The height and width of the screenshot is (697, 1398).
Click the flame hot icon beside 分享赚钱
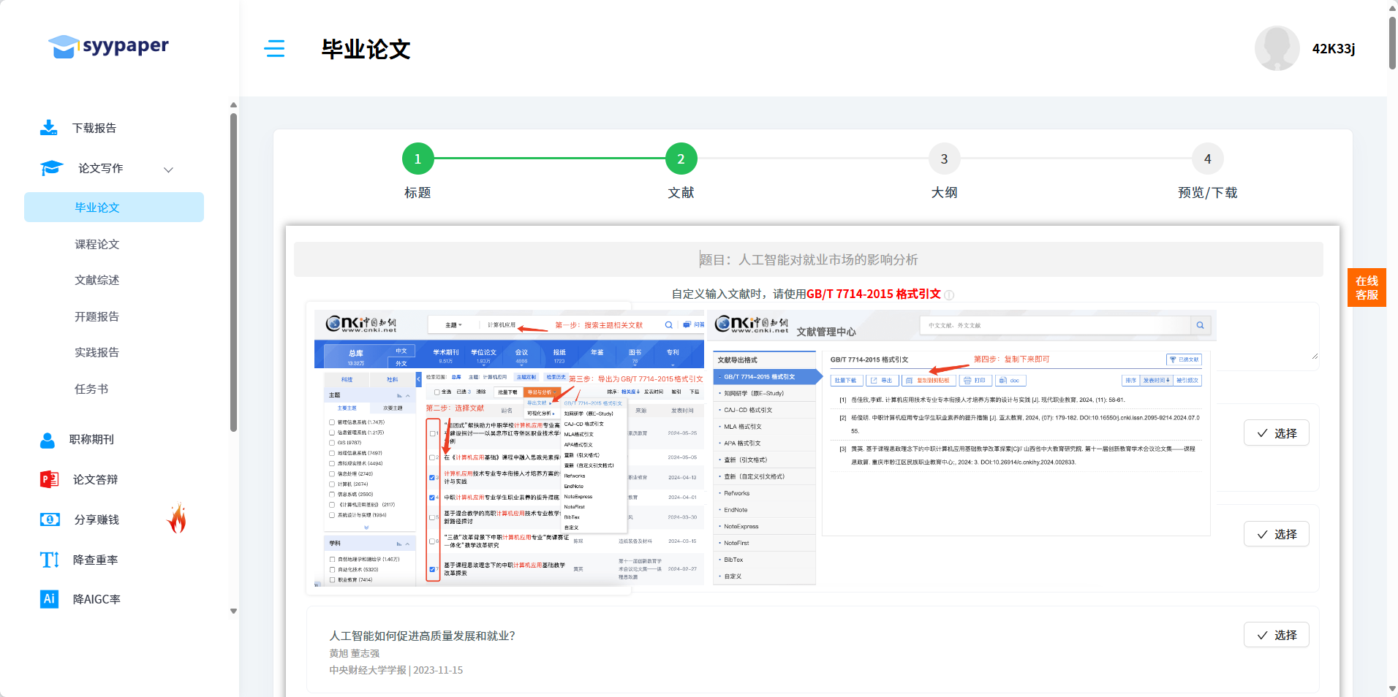click(177, 517)
